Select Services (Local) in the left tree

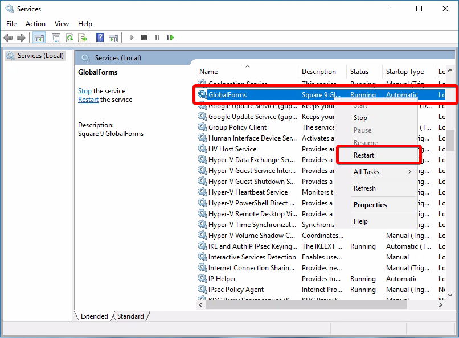(40, 56)
